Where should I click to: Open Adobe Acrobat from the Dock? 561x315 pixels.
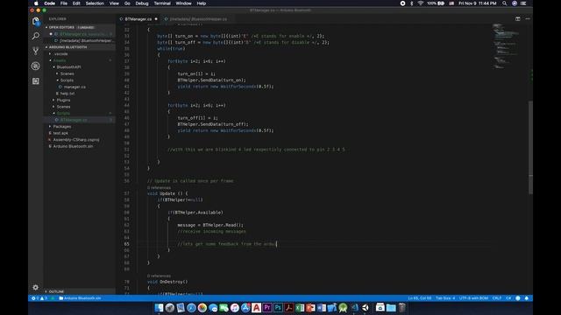pyautogui.click(x=288, y=307)
